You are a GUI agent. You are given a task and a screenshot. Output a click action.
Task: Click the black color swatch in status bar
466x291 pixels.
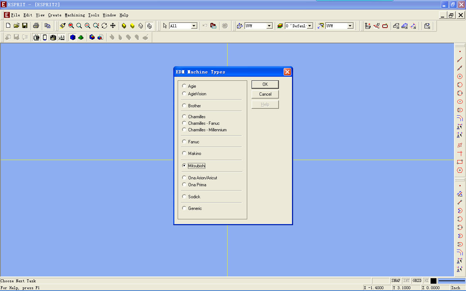433,281
